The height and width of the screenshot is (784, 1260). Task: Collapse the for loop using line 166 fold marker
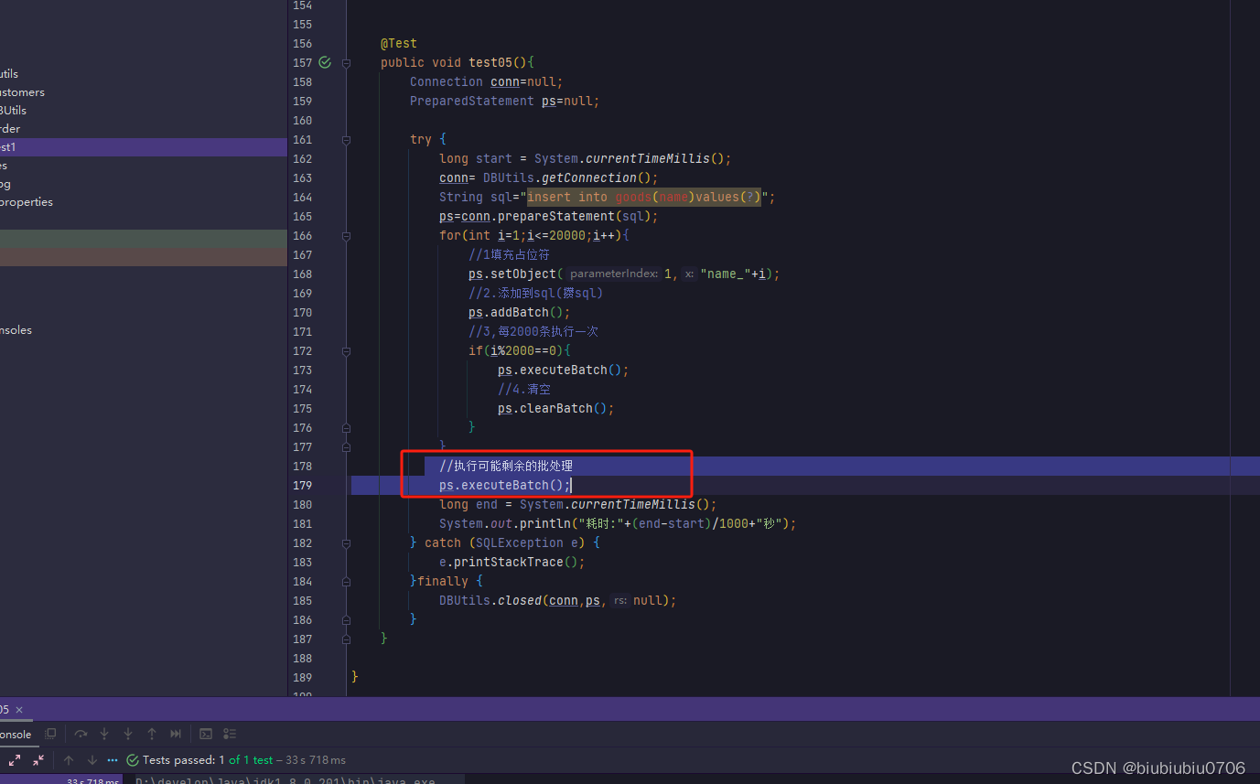[x=346, y=236]
